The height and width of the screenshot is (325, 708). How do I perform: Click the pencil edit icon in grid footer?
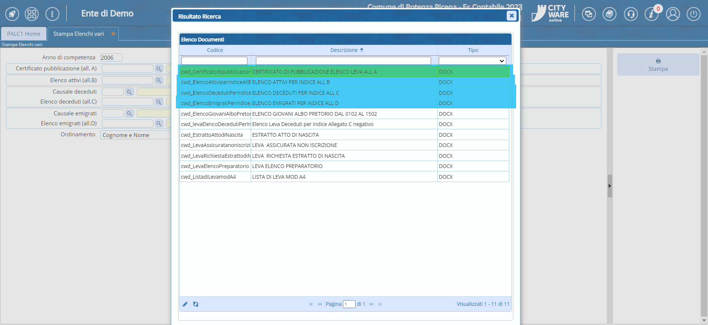coord(185,304)
